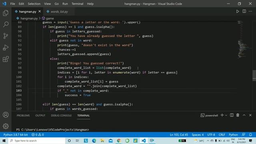Image resolution: width=256 pixels, height=144 pixels.
Task: Click 'success = True' code on line 104
Action: 78,95
